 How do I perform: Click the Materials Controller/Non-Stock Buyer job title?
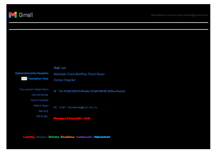[79, 74]
